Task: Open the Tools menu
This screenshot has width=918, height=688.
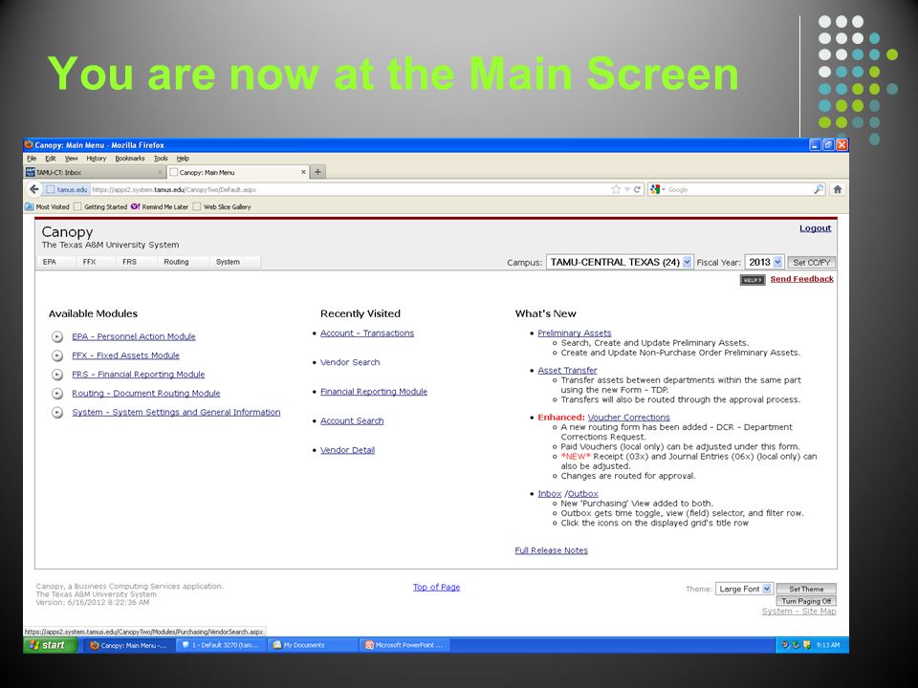Action: click(x=161, y=159)
